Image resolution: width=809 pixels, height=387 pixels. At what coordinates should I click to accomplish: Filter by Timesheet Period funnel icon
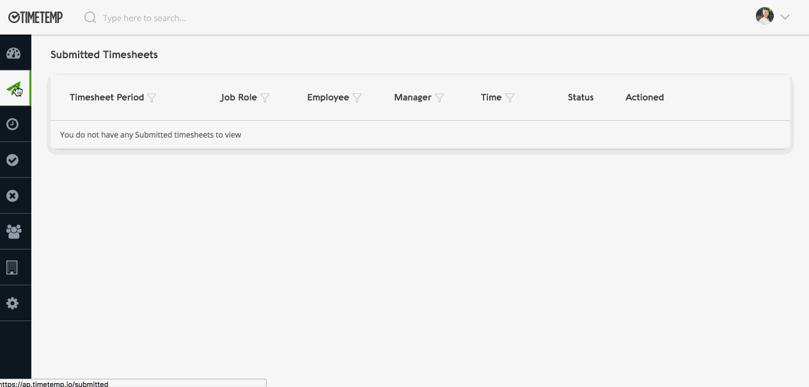tap(152, 98)
